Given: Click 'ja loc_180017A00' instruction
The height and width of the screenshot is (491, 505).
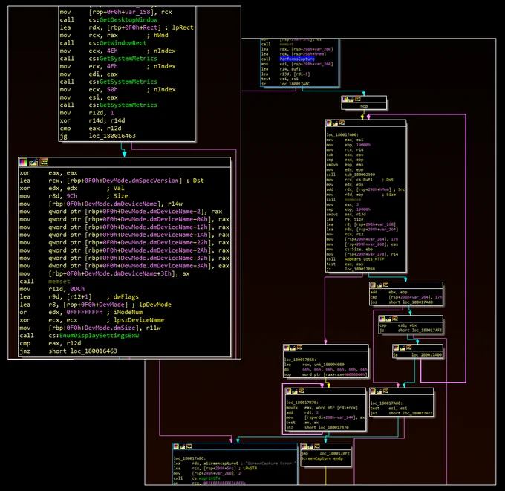Looking at the screenshot, I should [417, 355].
